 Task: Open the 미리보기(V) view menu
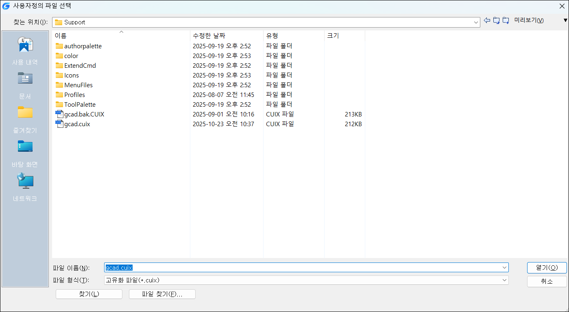coord(529,21)
